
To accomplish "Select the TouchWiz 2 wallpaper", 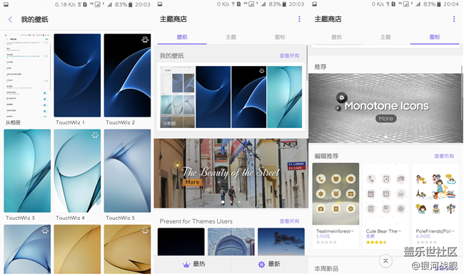I will coord(127,75).
